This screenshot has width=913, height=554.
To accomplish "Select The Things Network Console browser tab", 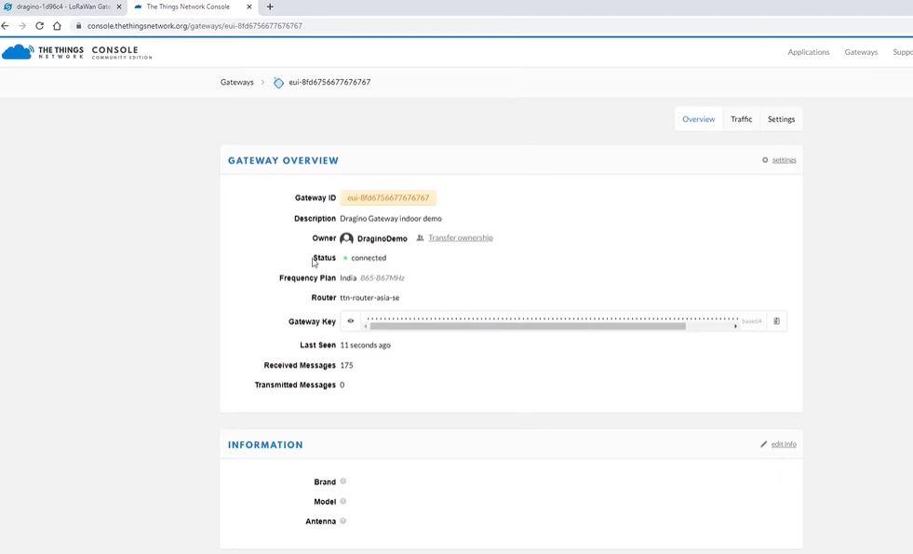I will pyautogui.click(x=194, y=7).
